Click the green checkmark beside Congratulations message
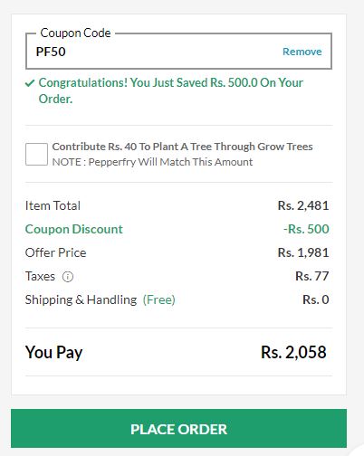The width and height of the screenshot is (364, 456). (x=30, y=83)
